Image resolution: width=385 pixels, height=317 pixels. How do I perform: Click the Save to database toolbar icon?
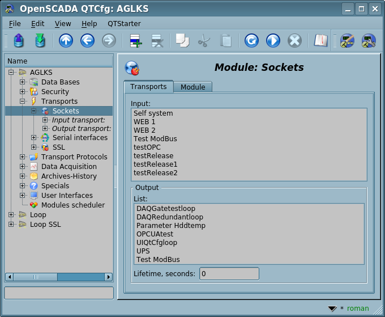pyautogui.click(x=40, y=41)
